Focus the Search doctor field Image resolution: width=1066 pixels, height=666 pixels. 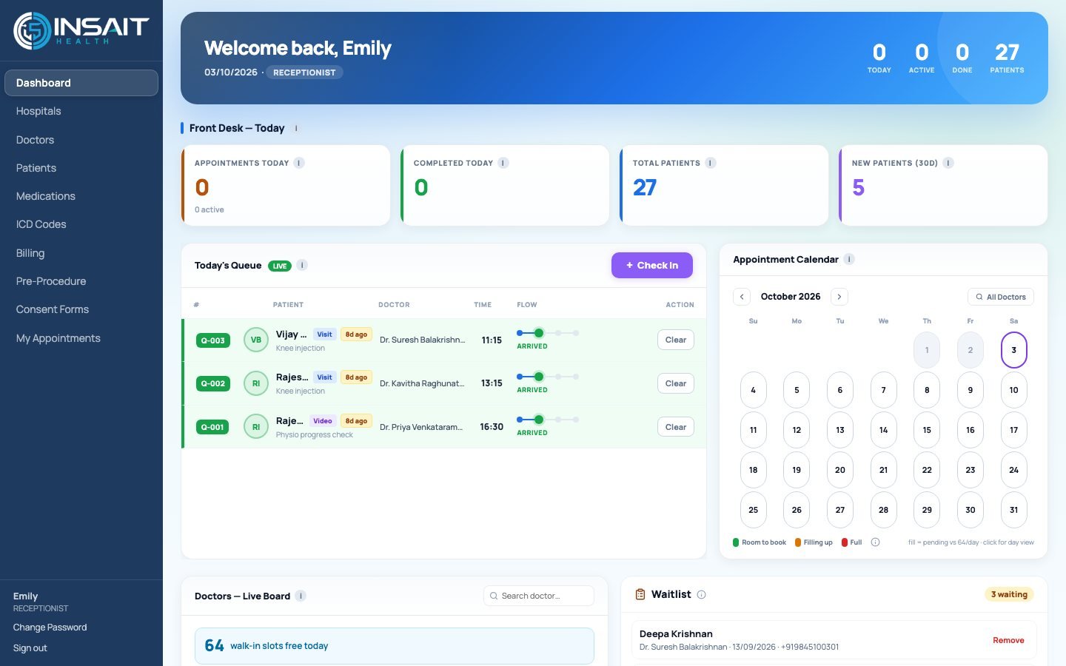[x=539, y=596]
